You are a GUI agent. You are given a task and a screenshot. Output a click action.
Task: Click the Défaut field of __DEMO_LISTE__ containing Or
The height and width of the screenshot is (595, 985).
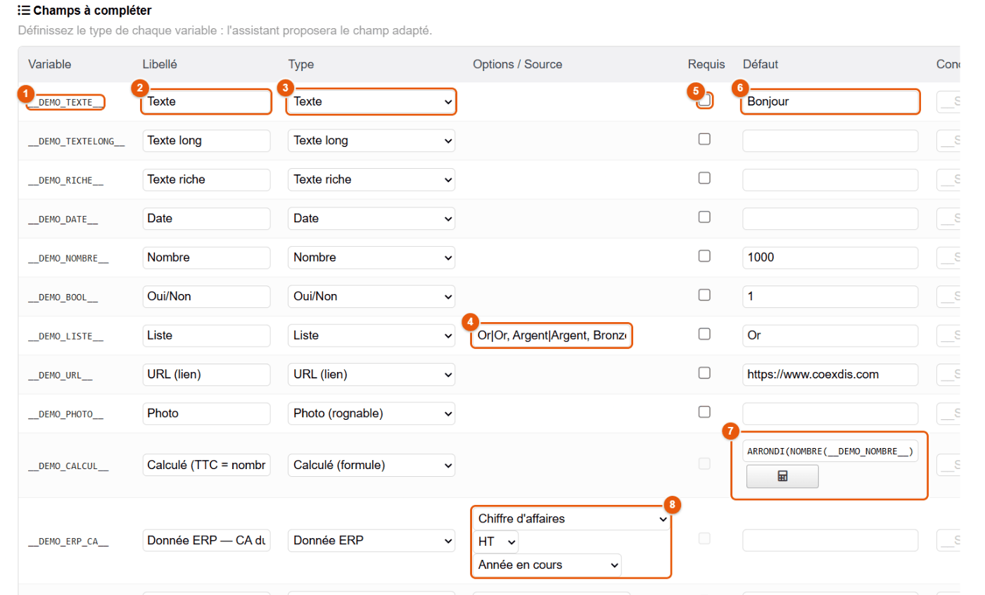point(830,335)
